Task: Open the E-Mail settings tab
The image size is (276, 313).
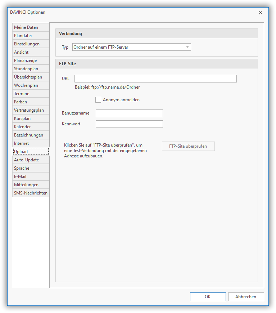Action: pos(30,176)
